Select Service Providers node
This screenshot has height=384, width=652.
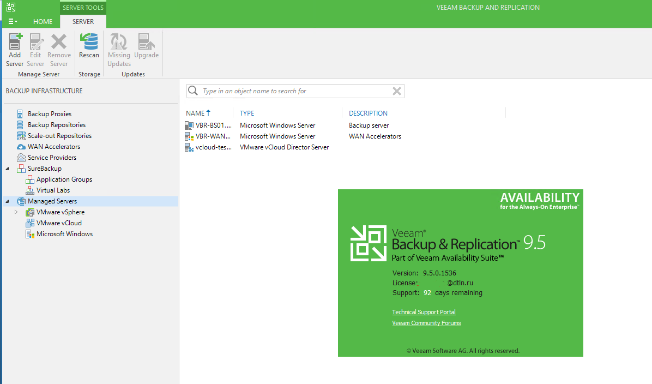52,157
